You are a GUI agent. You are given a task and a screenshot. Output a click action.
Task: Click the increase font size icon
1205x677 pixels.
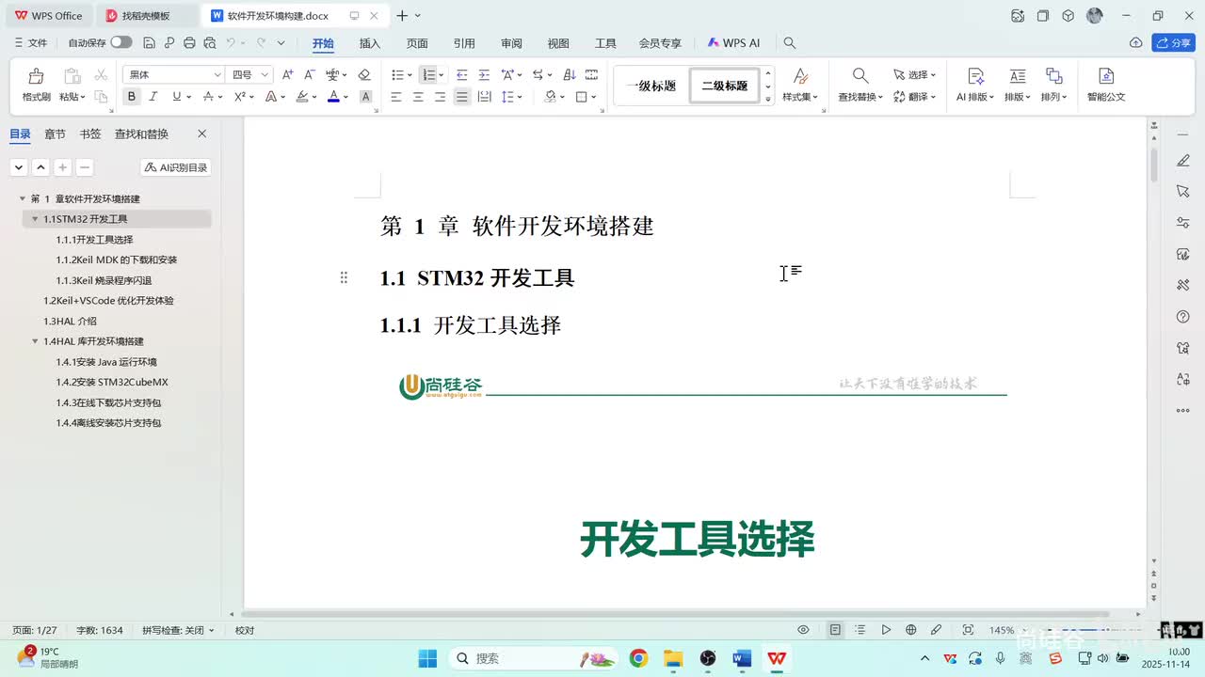point(288,74)
